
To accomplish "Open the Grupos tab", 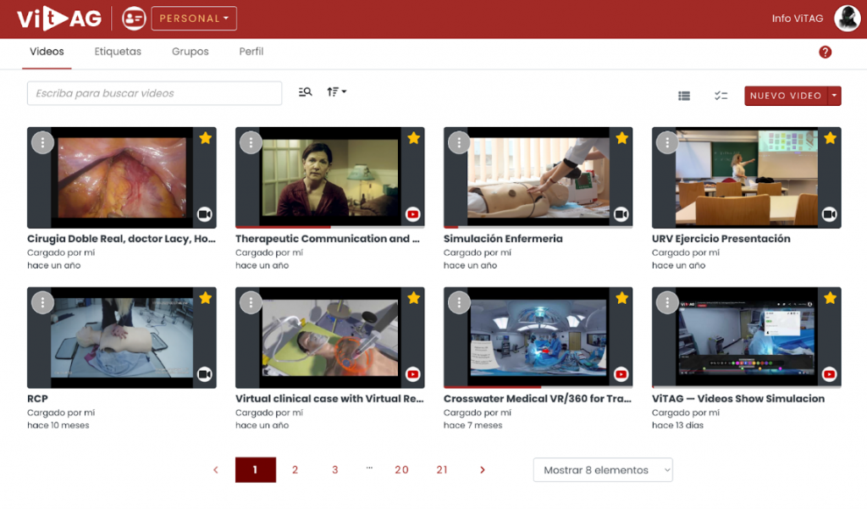I will point(190,52).
